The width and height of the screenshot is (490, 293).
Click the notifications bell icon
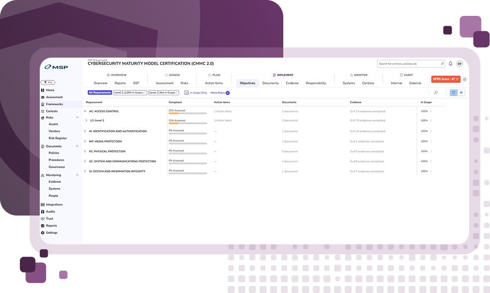click(x=451, y=64)
